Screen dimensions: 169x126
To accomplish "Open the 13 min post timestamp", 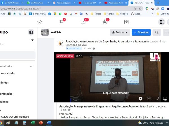I will 87,48.
